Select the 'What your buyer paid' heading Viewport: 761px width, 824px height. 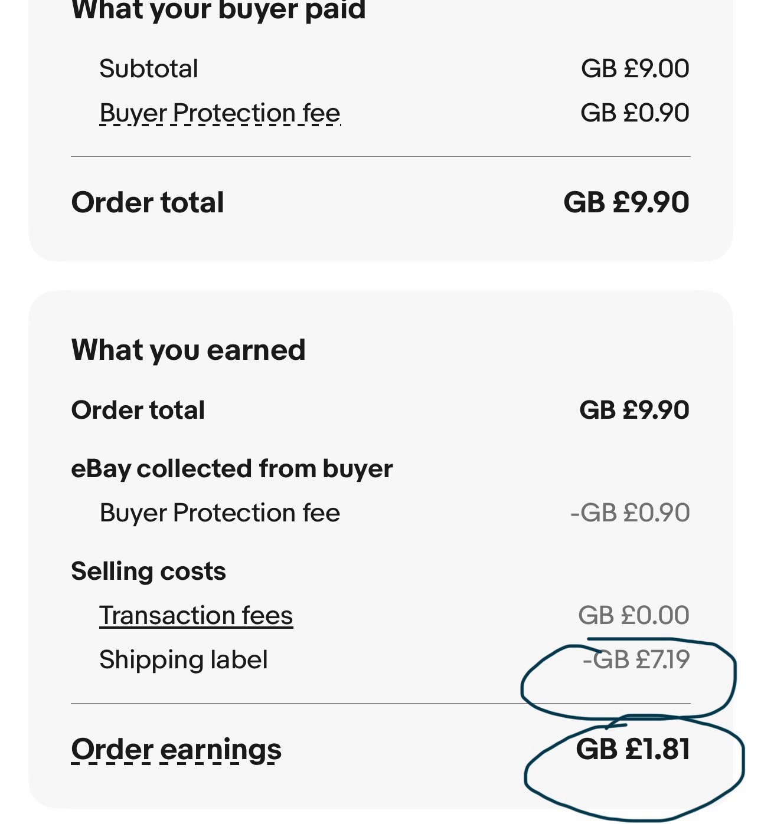(218, 9)
